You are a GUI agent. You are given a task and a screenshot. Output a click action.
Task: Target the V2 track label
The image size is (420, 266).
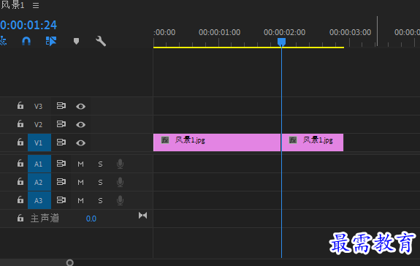(38, 124)
